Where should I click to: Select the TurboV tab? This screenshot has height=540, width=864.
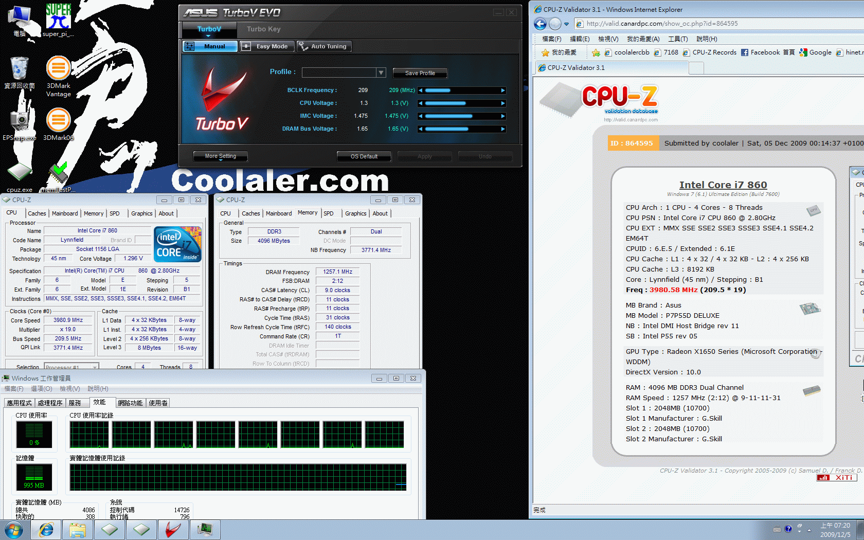pos(209,29)
